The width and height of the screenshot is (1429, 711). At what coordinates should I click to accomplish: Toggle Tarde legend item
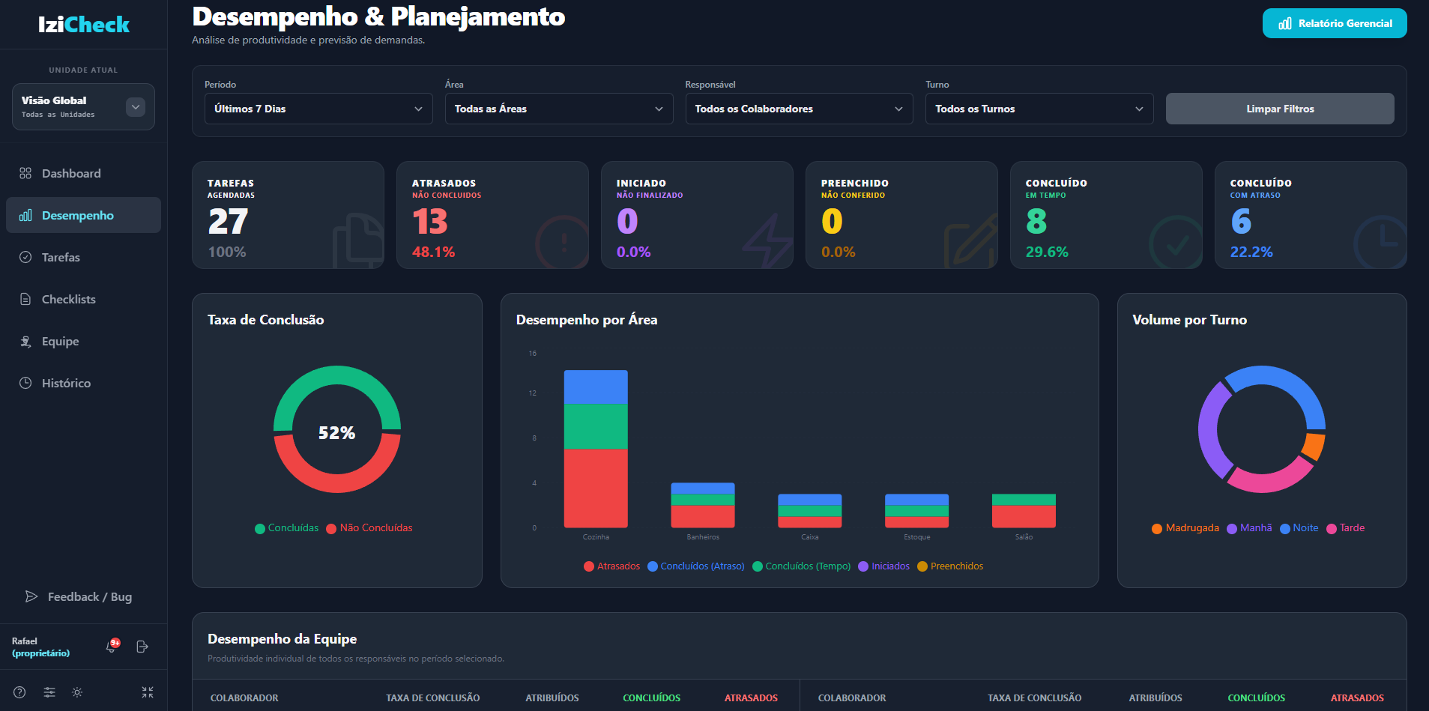click(1346, 528)
